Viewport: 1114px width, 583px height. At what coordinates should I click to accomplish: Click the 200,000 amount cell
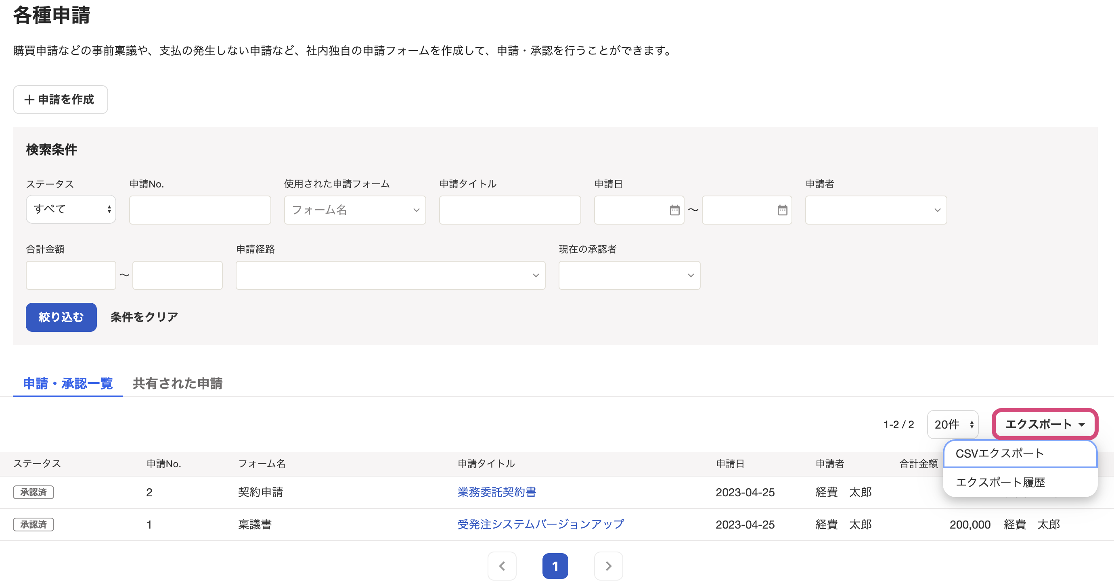click(970, 525)
